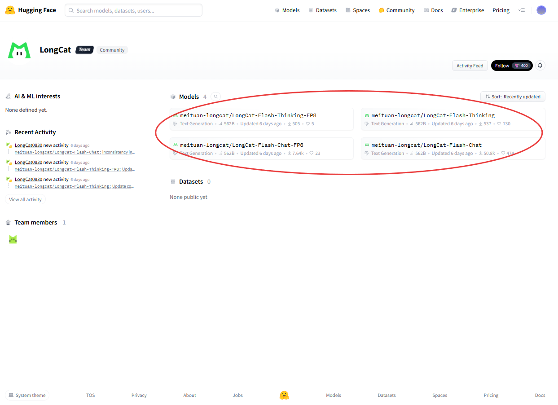Open Jobs link in footer
558x405 pixels.
238,395
